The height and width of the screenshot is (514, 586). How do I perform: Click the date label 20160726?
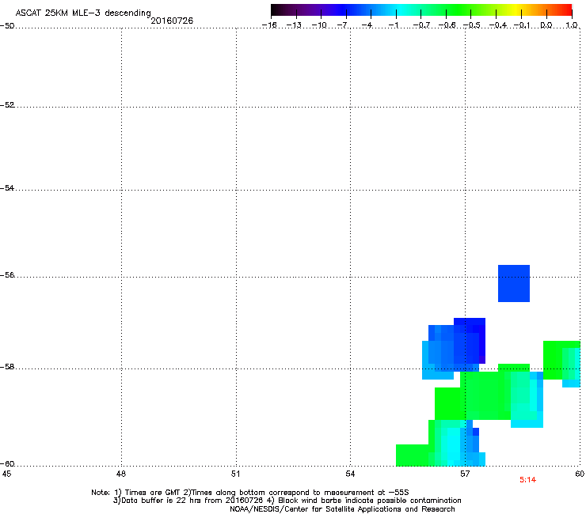[x=172, y=21]
